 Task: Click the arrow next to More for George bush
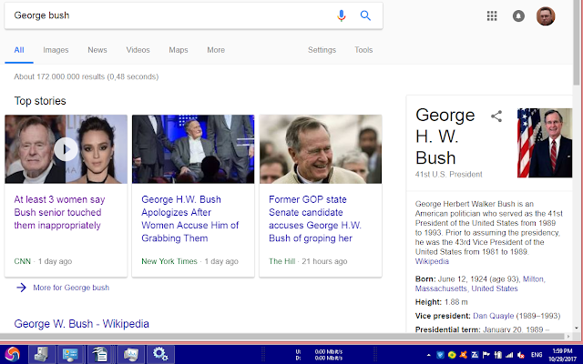tap(22, 288)
